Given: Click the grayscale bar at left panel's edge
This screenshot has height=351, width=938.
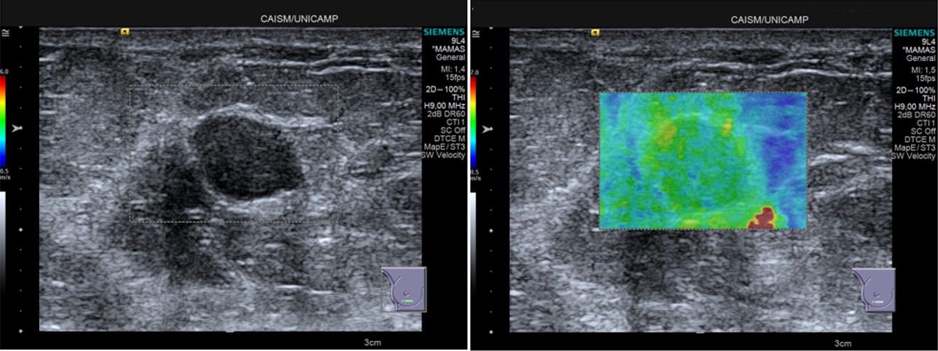Looking at the screenshot, I should pos(4,241).
